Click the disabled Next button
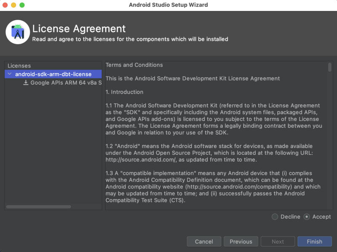The height and width of the screenshot is (252, 337). pos(278,241)
